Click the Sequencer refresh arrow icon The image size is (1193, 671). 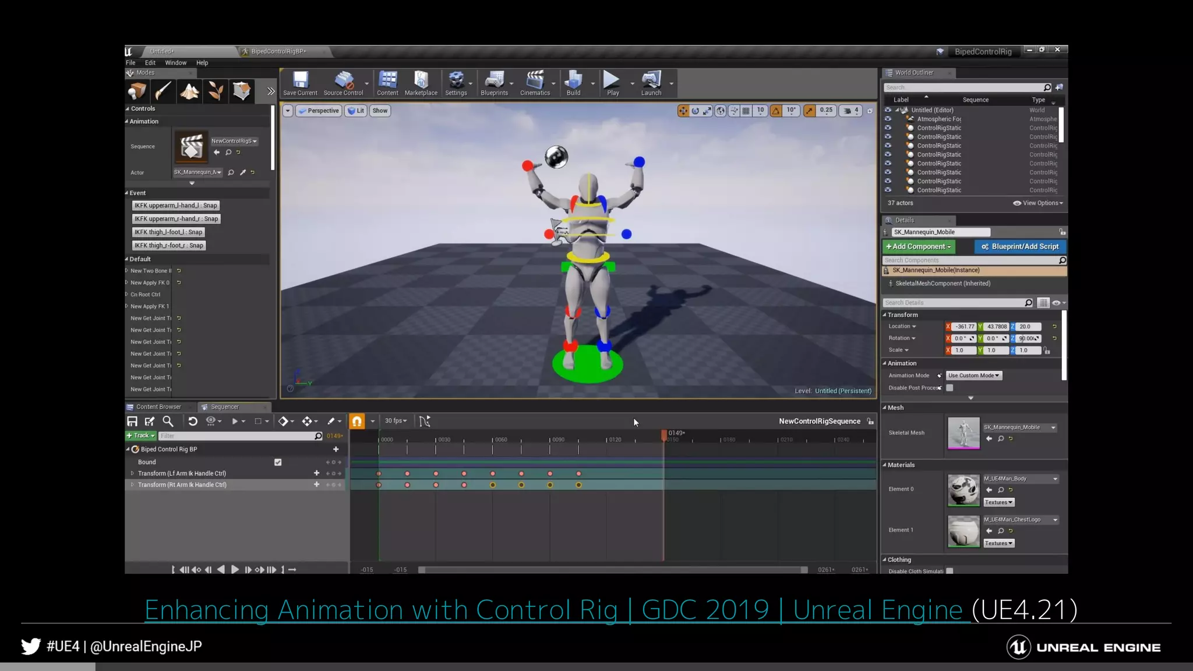click(x=193, y=421)
